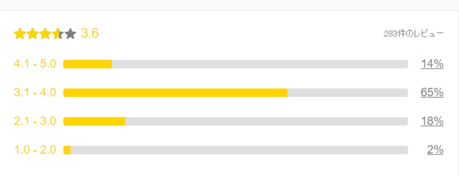Click the 4.1 - 5.0 yellow bar fill
Screen dimensions: 459x177
88,64
